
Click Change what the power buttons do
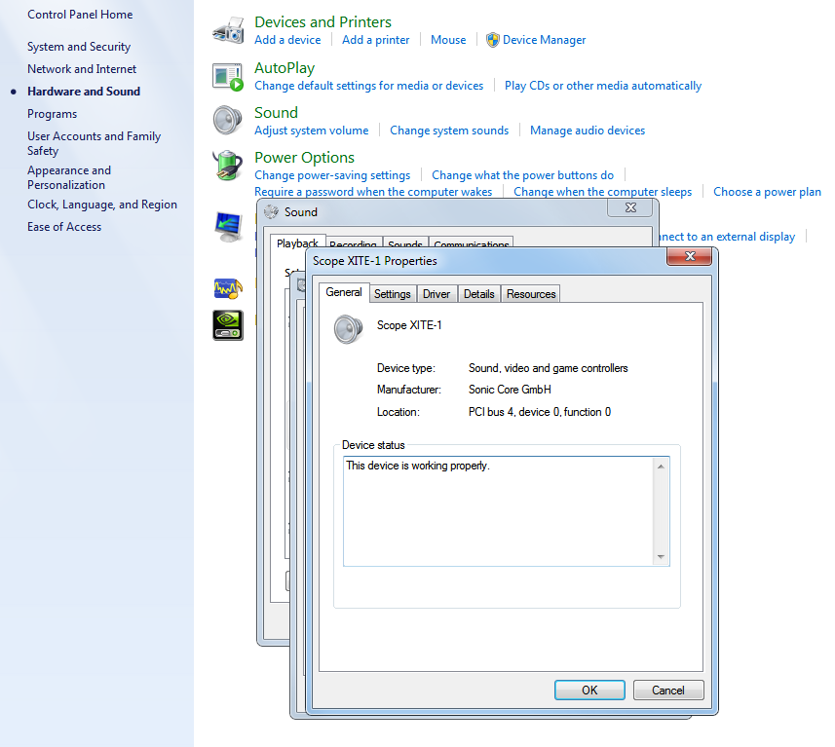point(523,175)
